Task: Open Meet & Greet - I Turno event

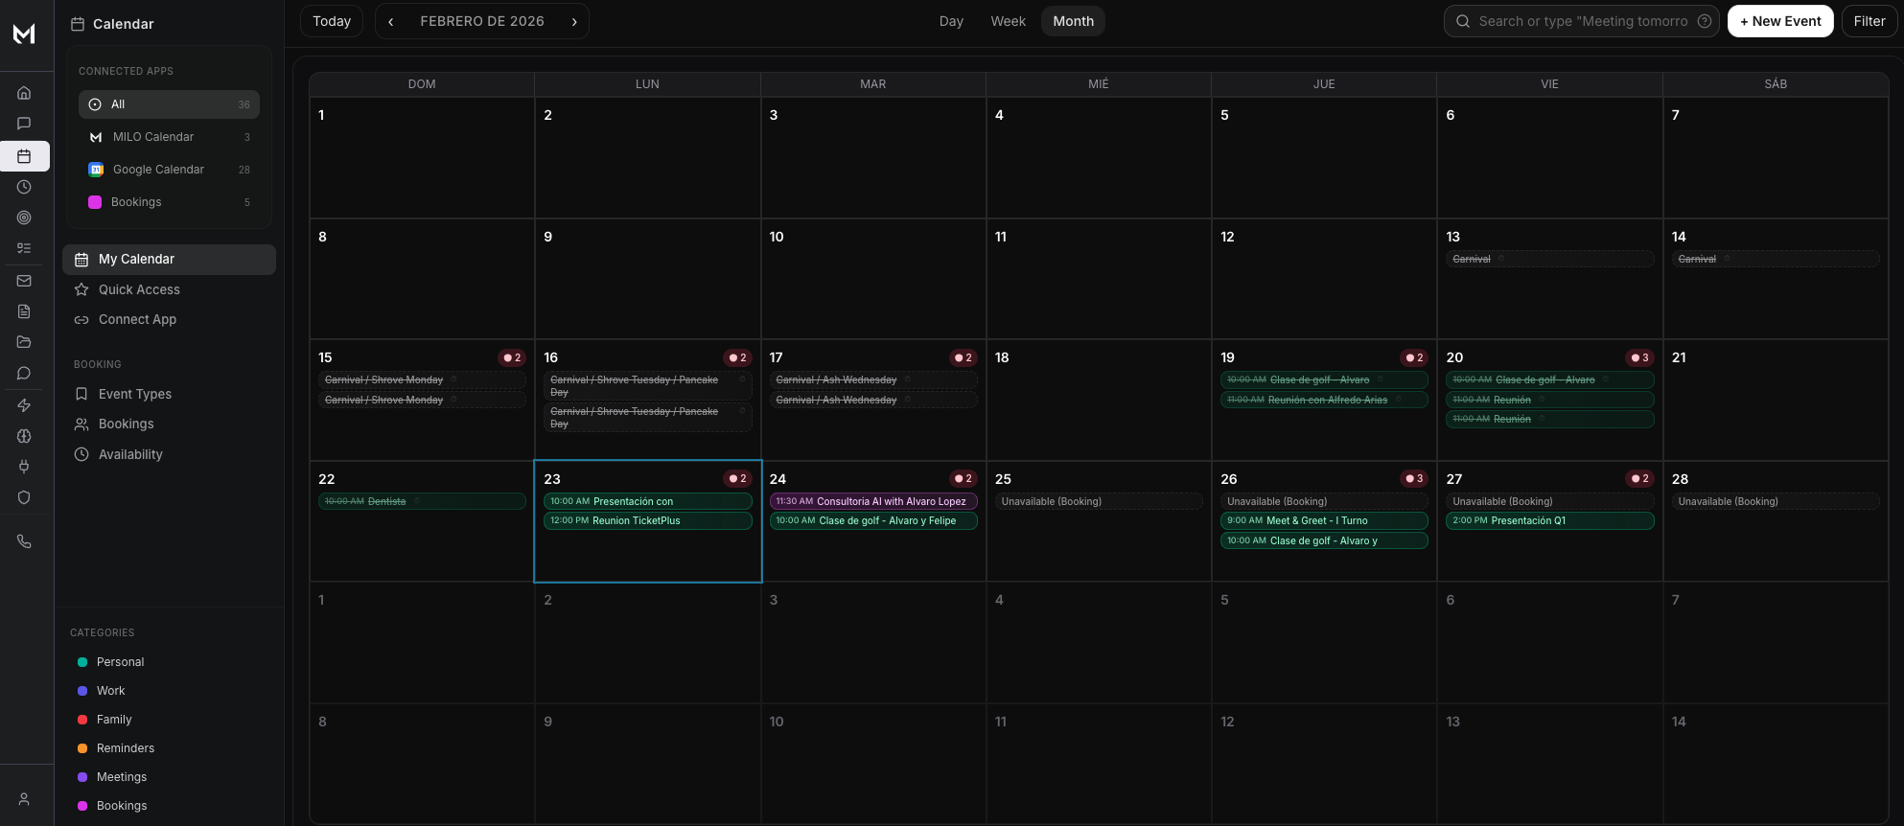Action: coord(1324,521)
